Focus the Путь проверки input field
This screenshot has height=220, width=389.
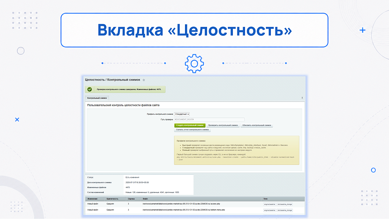tap(209, 120)
